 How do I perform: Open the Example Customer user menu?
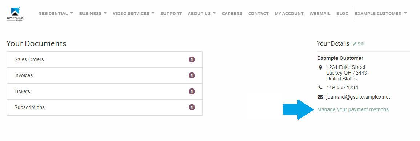click(381, 14)
